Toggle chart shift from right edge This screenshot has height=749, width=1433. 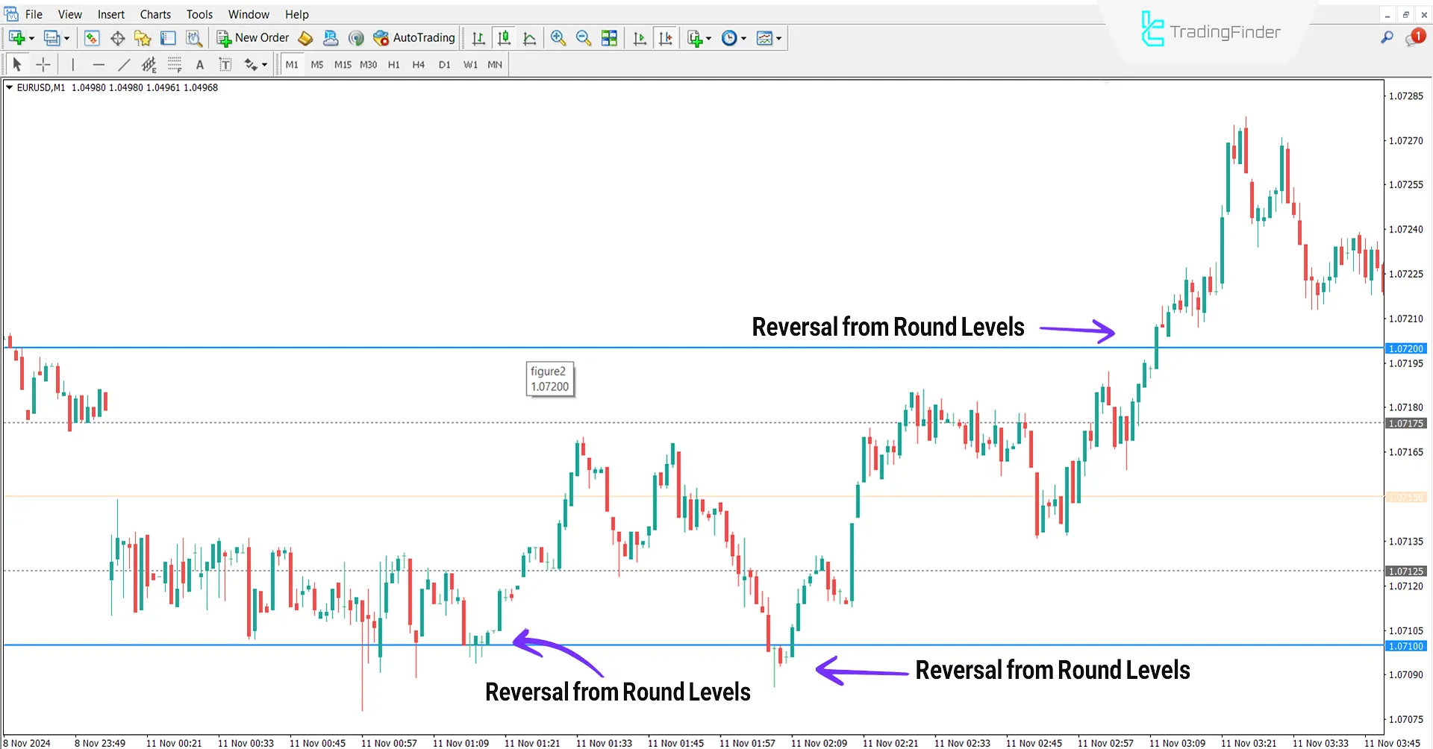666,38
